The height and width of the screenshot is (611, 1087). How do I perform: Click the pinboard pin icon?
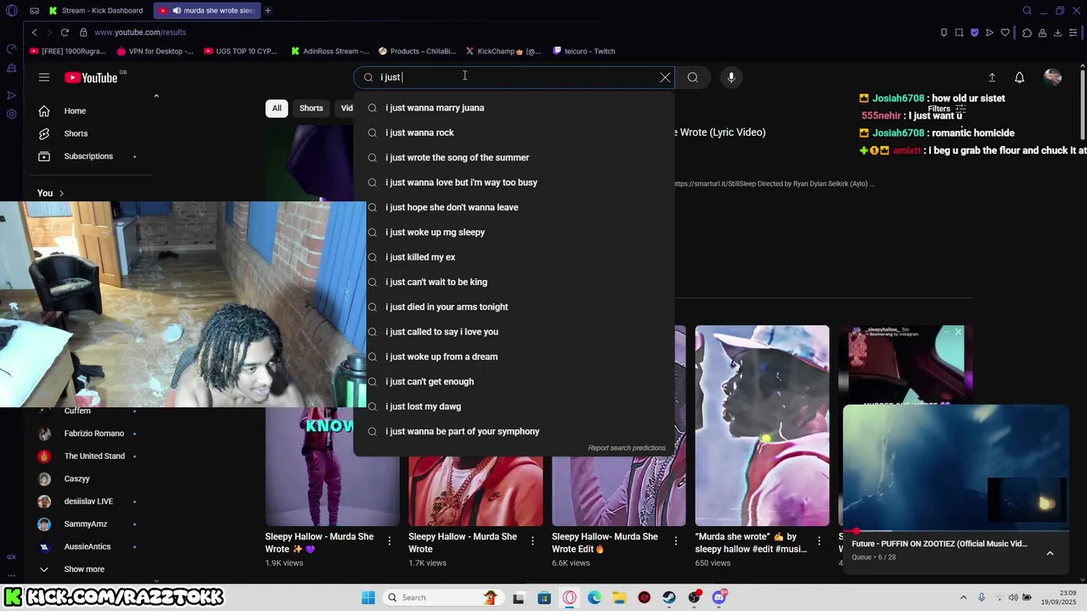[943, 32]
